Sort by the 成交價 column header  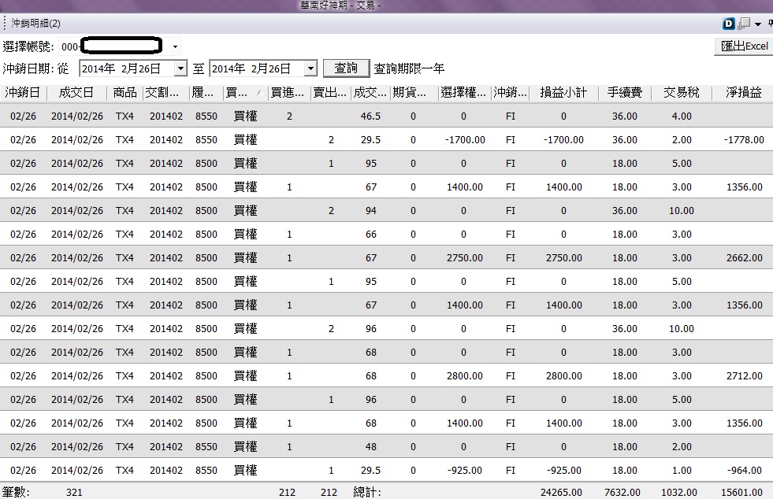[370, 93]
